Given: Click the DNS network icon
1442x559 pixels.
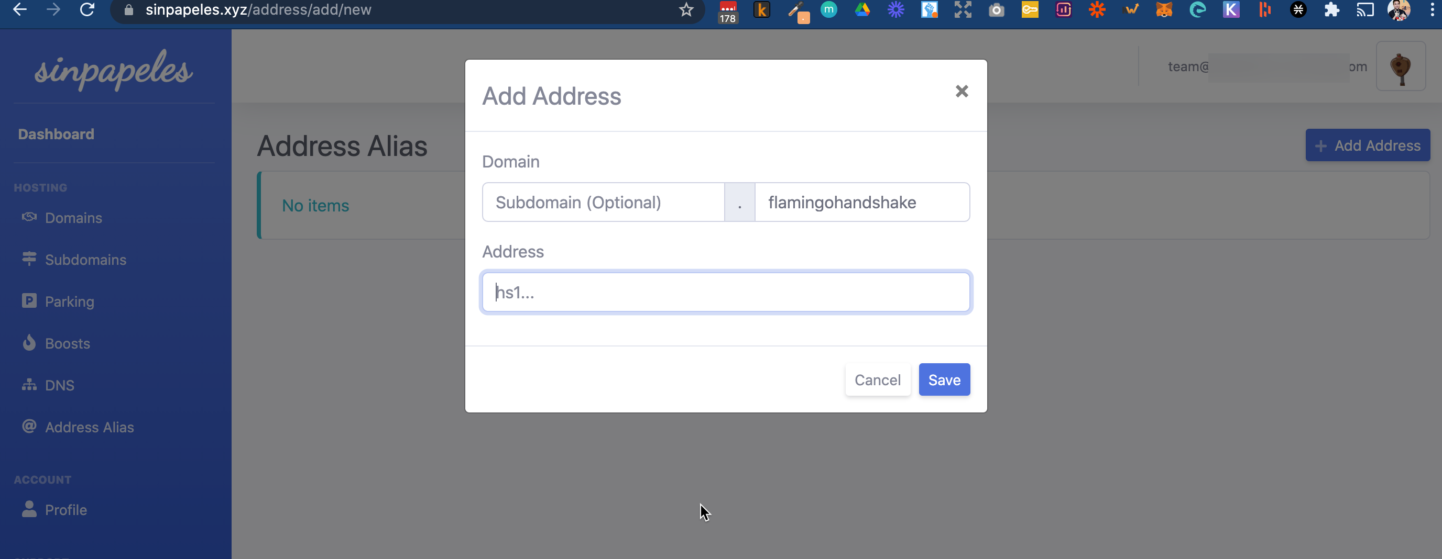Looking at the screenshot, I should (x=29, y=385).
